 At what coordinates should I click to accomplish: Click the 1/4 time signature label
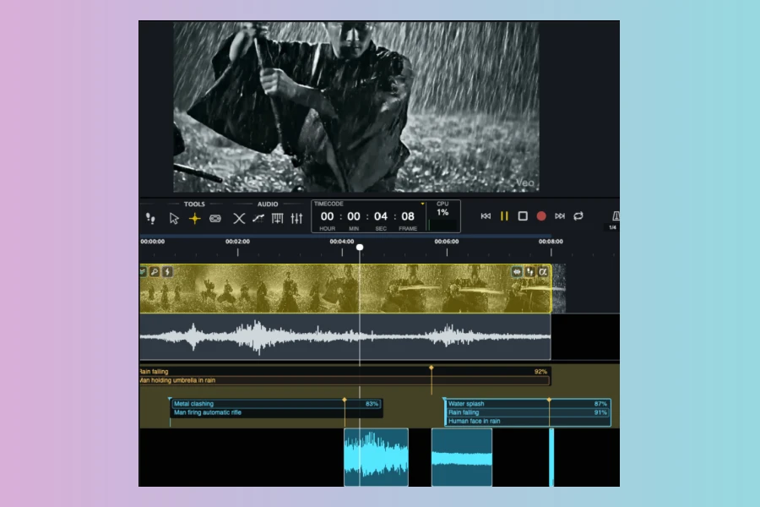pos(613,227)
